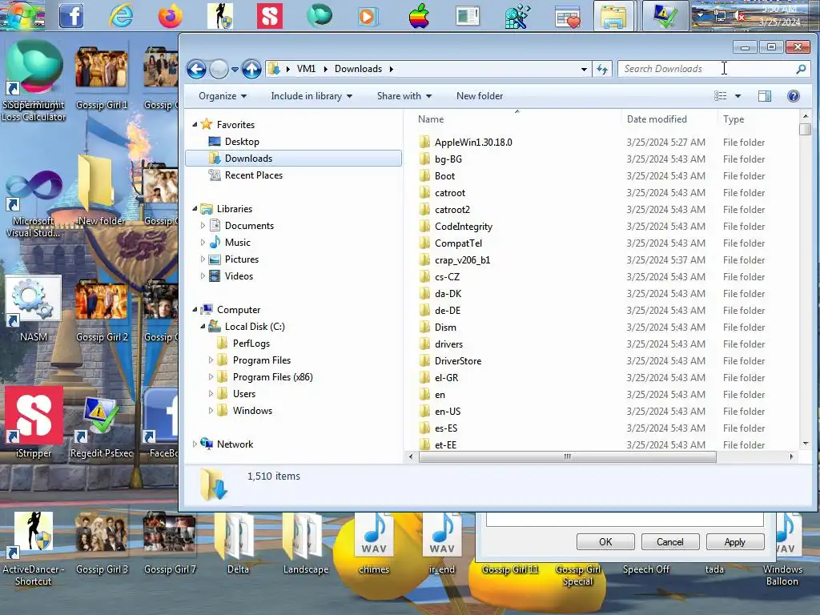
Task: Expand the Program Files tree node
Action: click(211, 360)
